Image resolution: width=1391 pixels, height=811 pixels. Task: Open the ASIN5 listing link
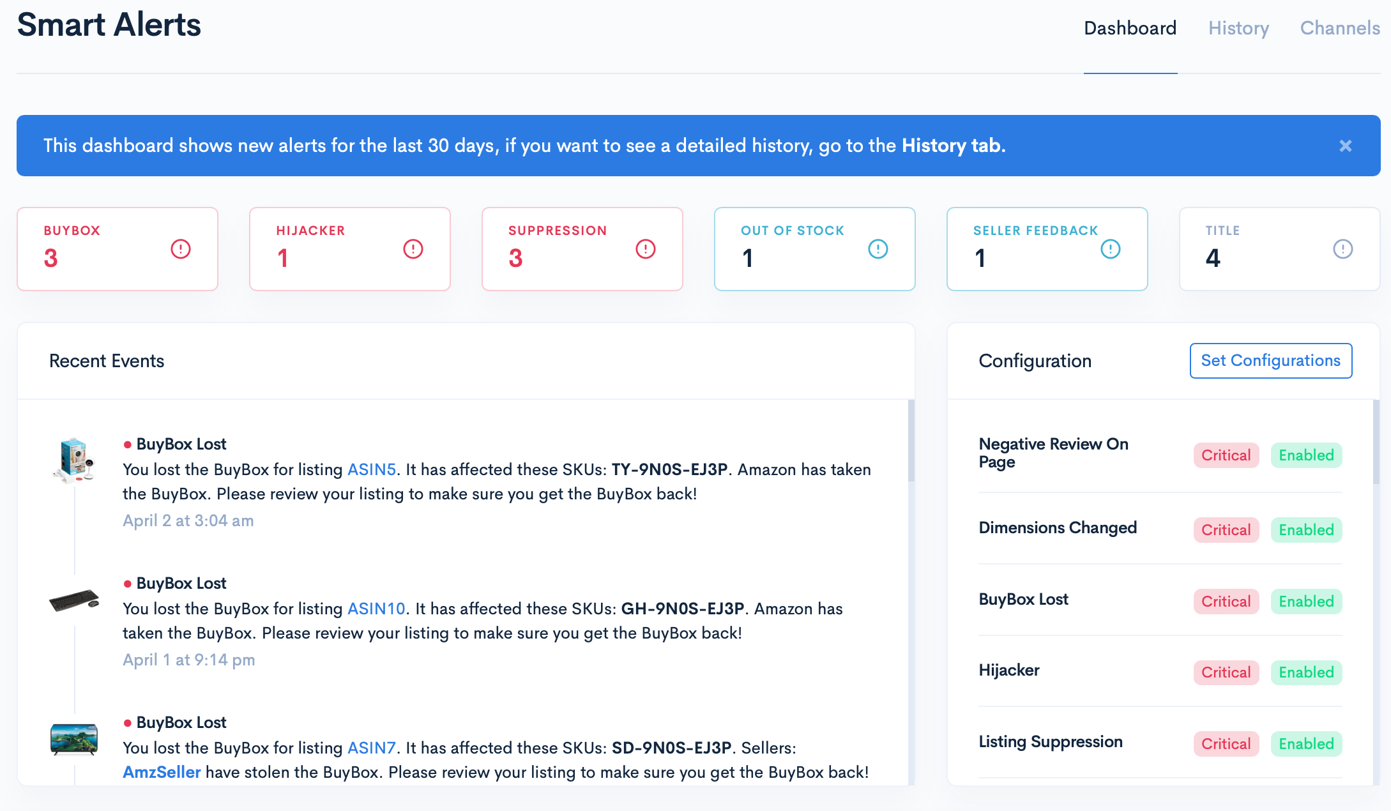pyautogui.click(x=372, y=469)
